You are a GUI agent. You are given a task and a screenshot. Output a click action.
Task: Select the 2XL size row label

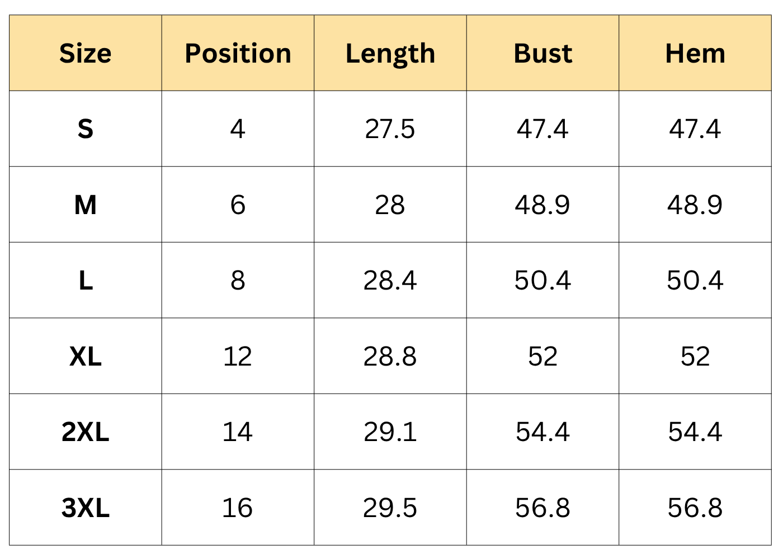(x=86, y=432)
